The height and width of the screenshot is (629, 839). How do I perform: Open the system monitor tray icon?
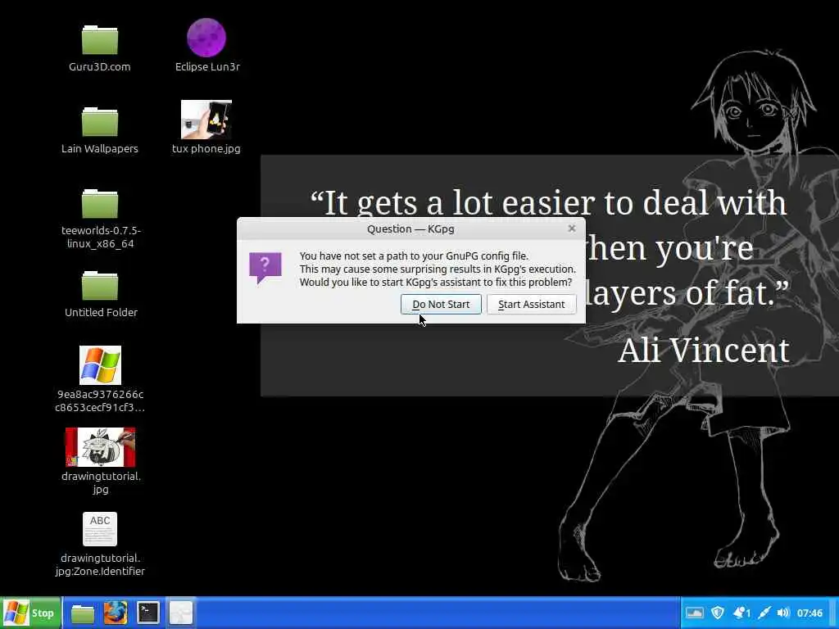pos(694,613)
